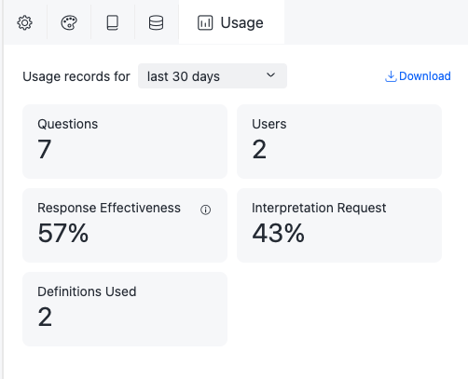Click the Response Effectiveness card
The width and height of the screenshot is (468, 379).
point(125,225)
